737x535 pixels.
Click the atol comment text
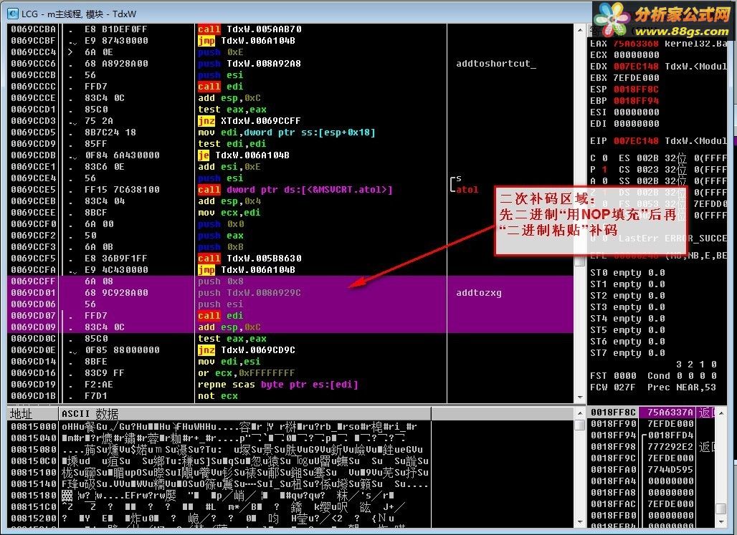(467, 190)
